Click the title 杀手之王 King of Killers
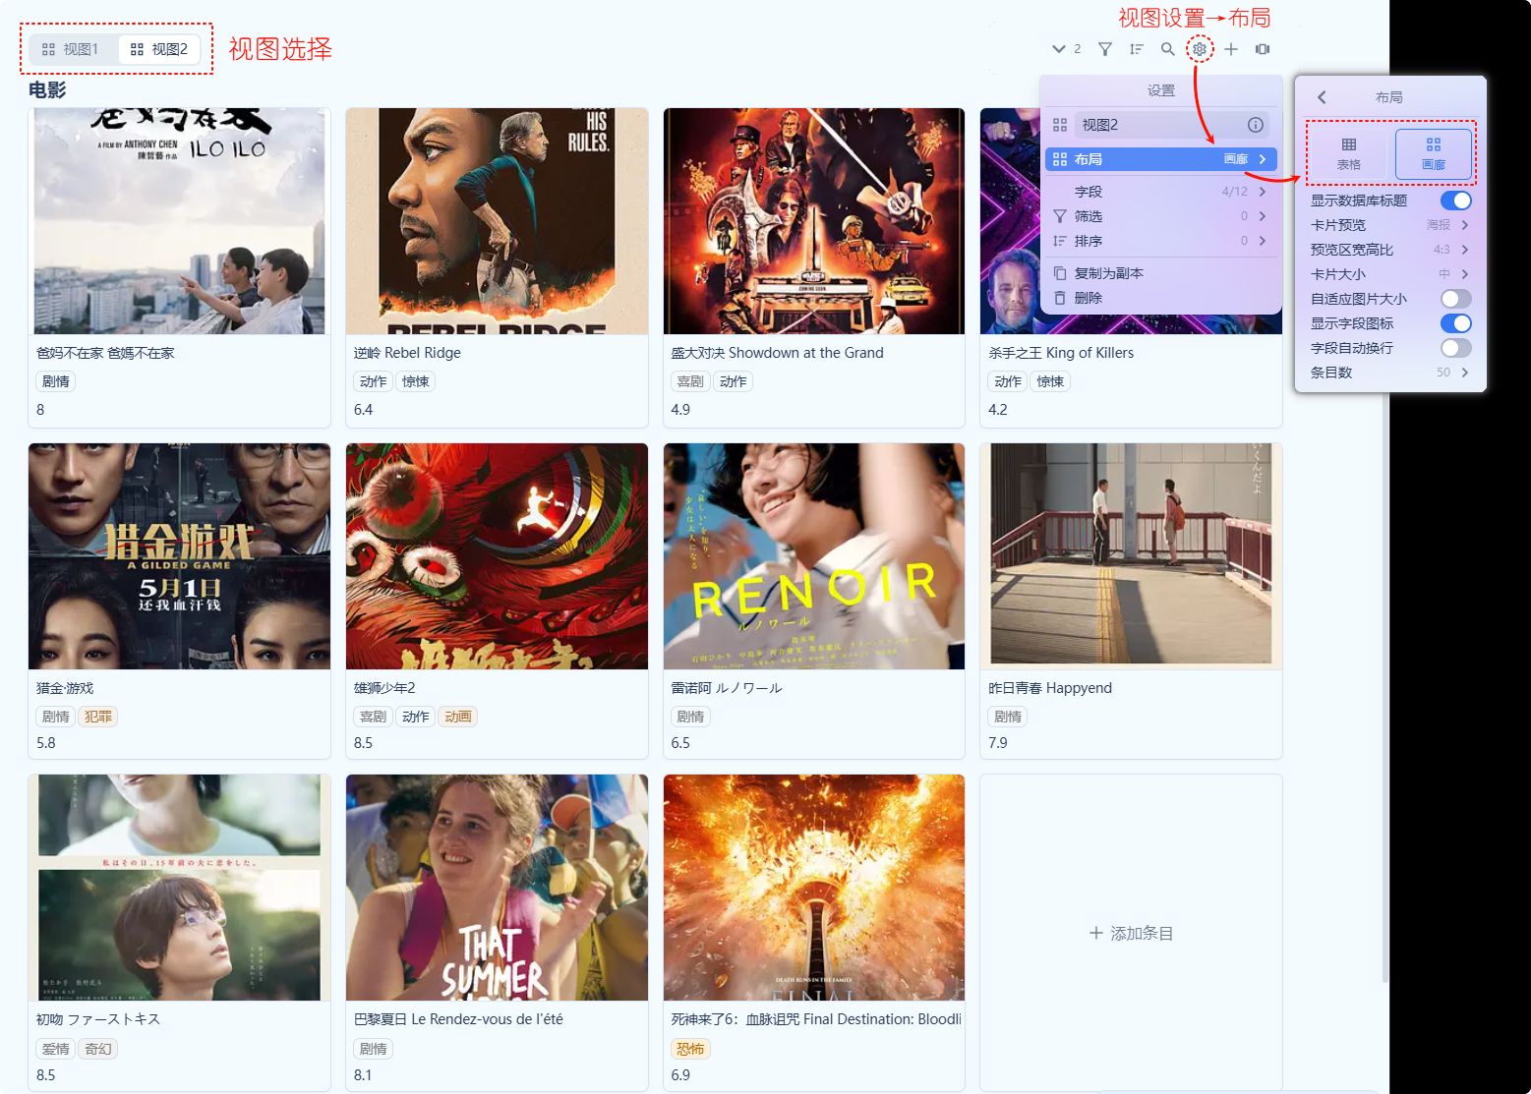Image resolution: width=1531 pixels, height=1094 pixels. (1061, 353)
